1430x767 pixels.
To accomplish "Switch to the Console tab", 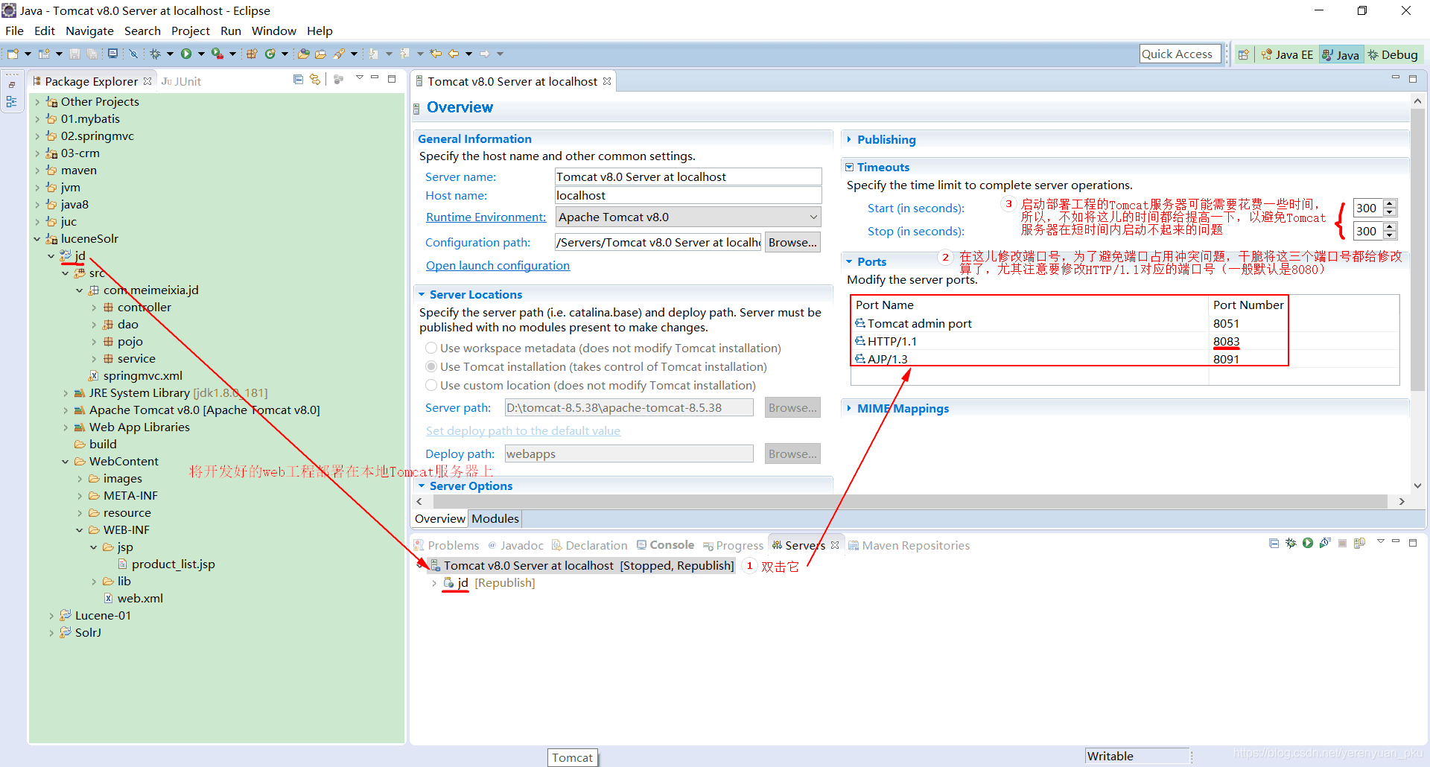I will [665, 545].
